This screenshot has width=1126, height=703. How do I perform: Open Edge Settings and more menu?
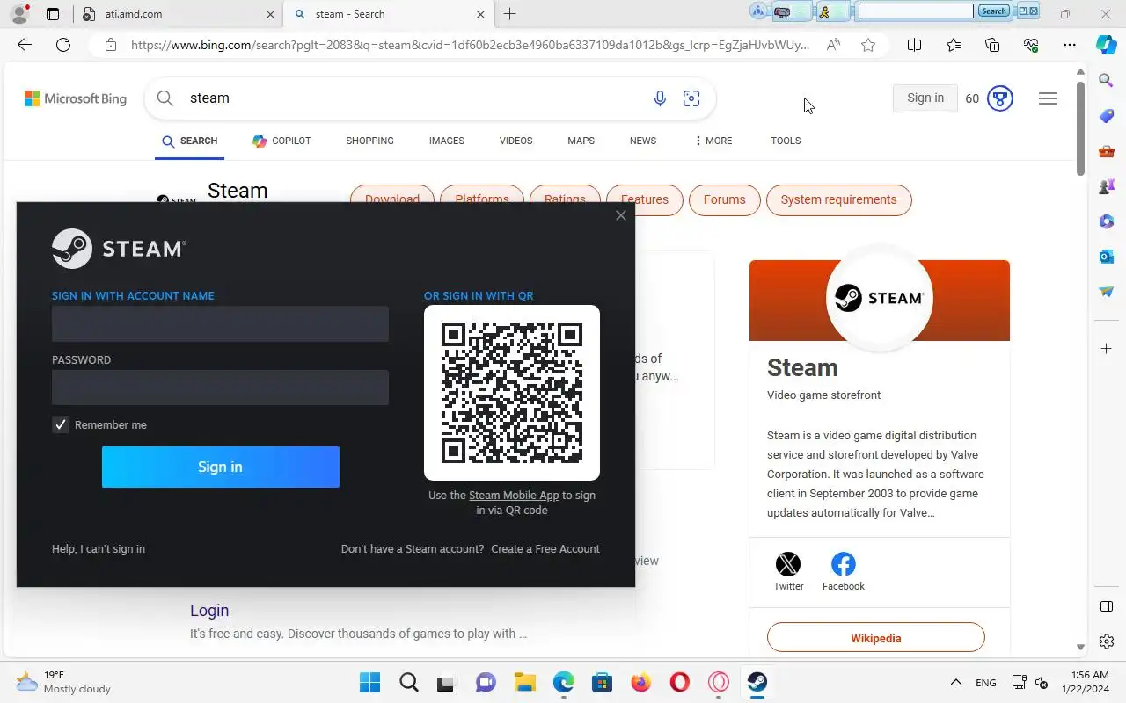[1070, 45]
